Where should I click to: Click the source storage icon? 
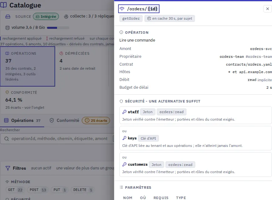[8, 17]
